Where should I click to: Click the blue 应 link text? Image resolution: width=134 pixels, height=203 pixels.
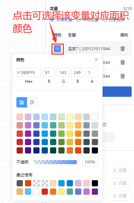pyautogui.click(x=105, y=125)
